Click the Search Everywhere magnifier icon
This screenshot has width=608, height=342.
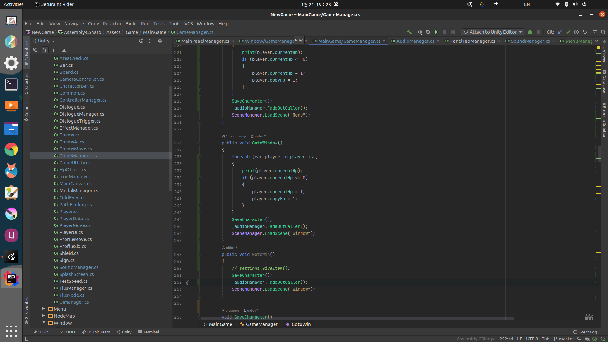point(603,32)
